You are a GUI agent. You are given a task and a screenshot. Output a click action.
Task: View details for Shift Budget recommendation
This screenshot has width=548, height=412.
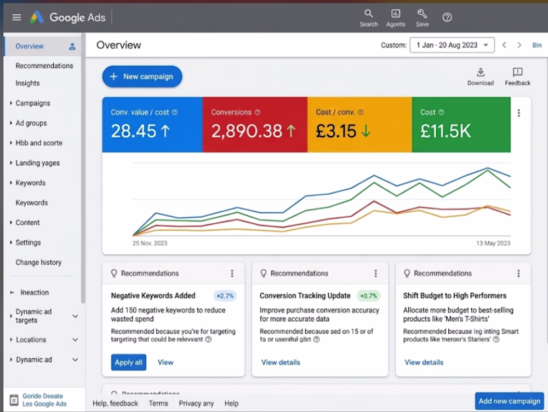pyautogui.click(x=424, y=362)
